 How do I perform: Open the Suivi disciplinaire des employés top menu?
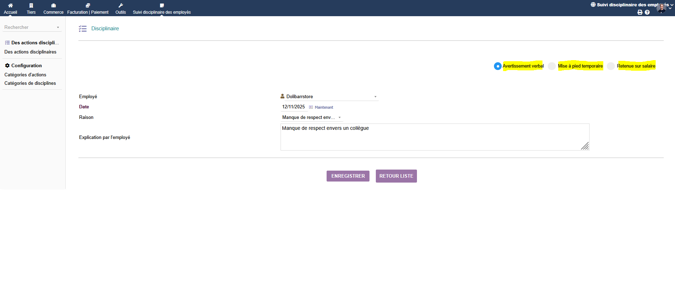162,8
